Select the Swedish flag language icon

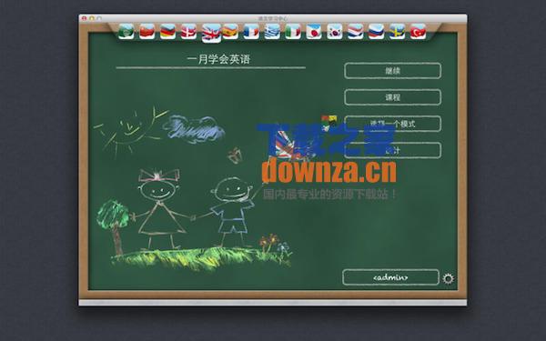[398, 31]
